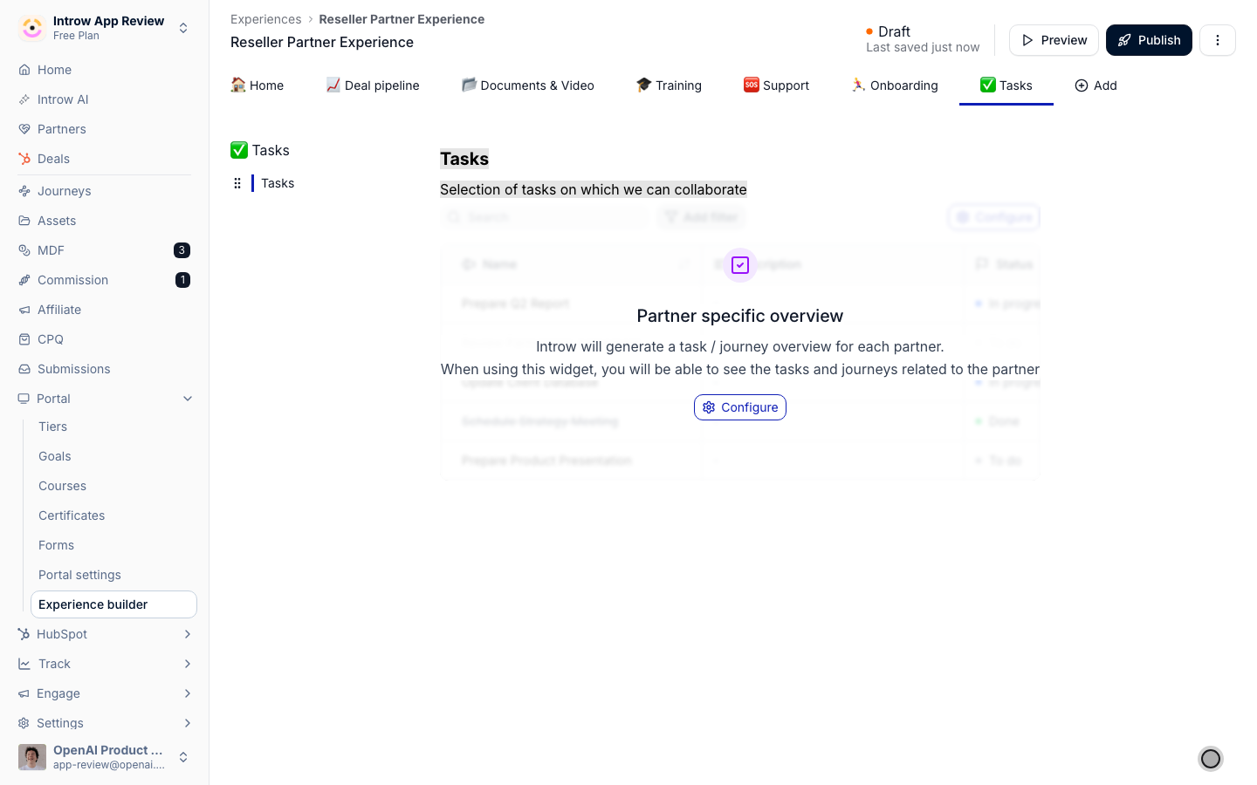The height and width of the screenshot is (785, 1257).
Task: Click Configure button in overview widget
Action: tap(740, 407)
